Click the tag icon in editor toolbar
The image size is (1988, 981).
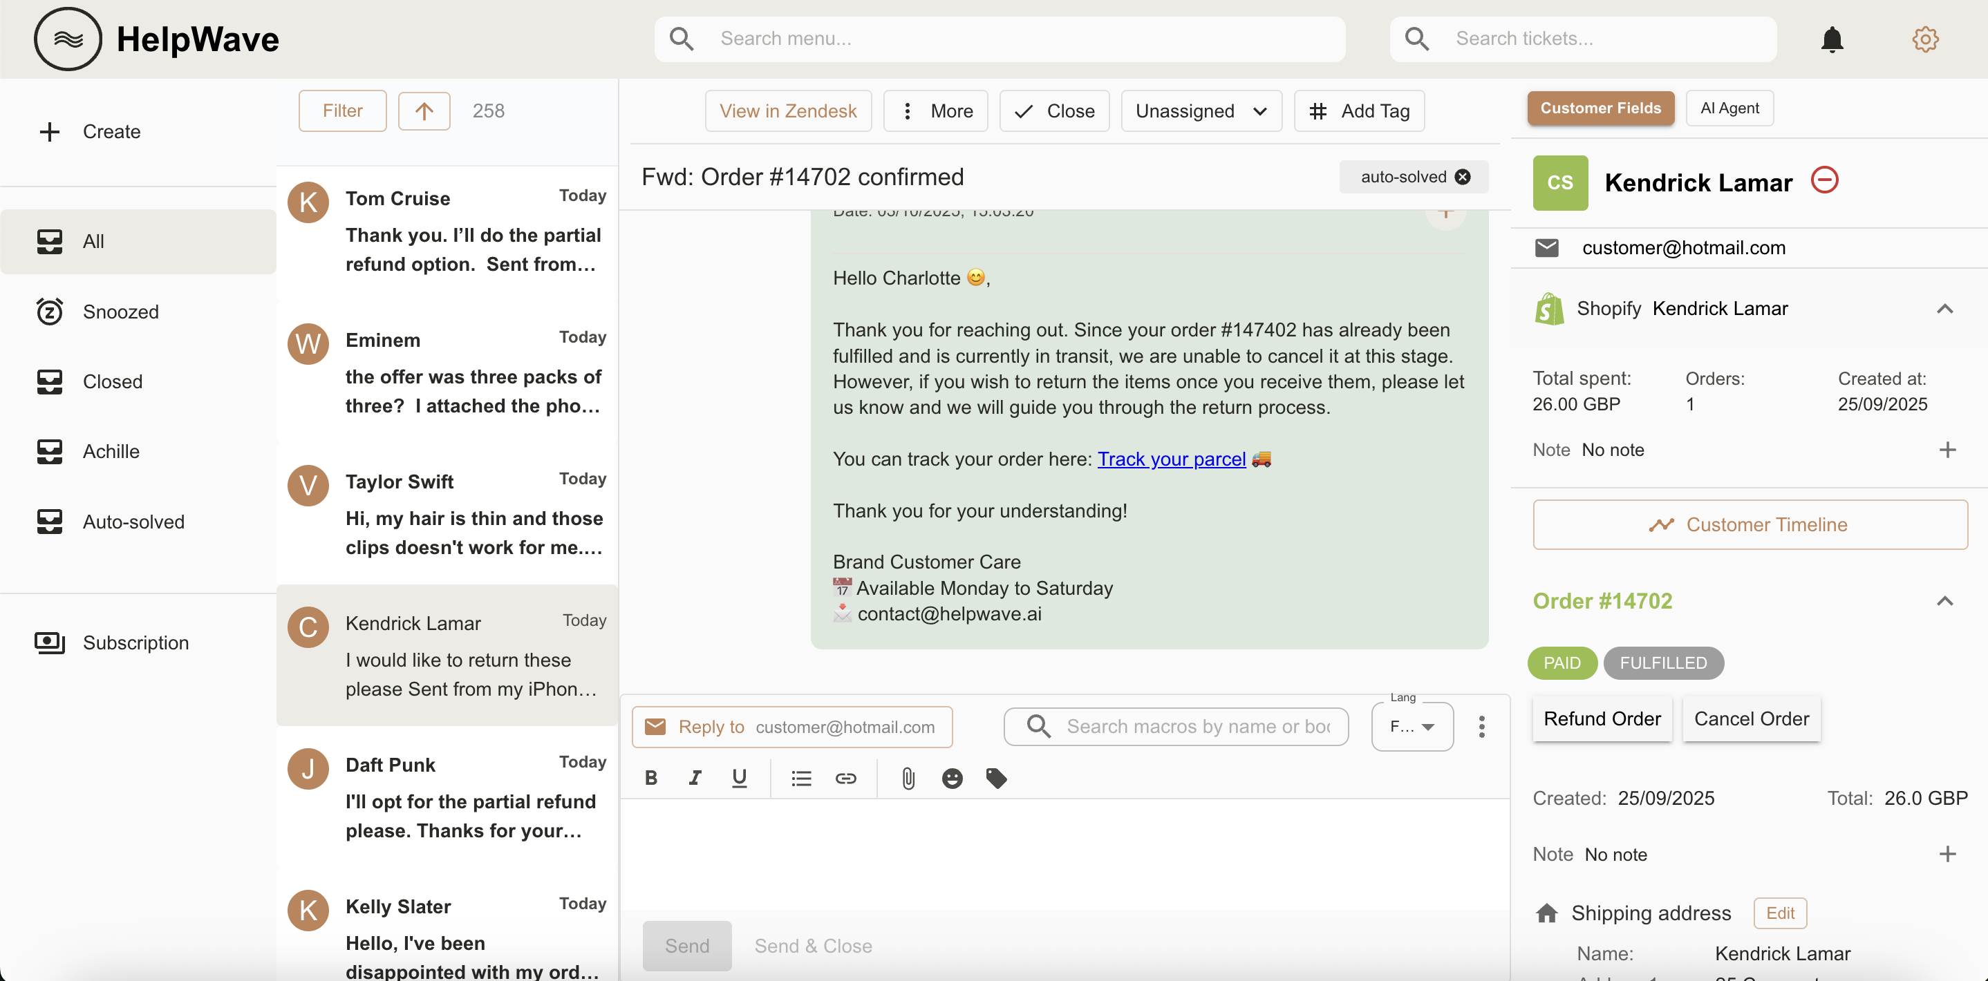click(995, 778)
